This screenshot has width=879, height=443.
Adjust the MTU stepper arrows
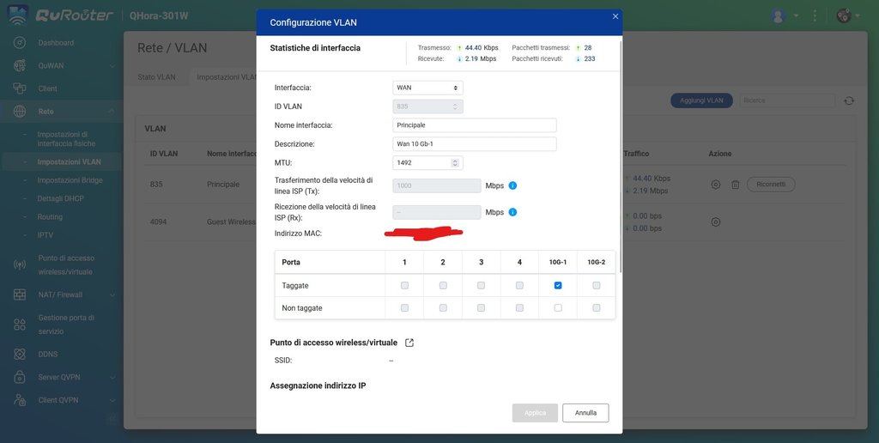(455, 163)
